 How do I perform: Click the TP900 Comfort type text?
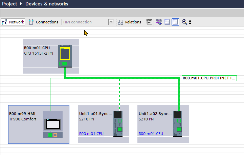pyautogui.click(x=23, y=119)
